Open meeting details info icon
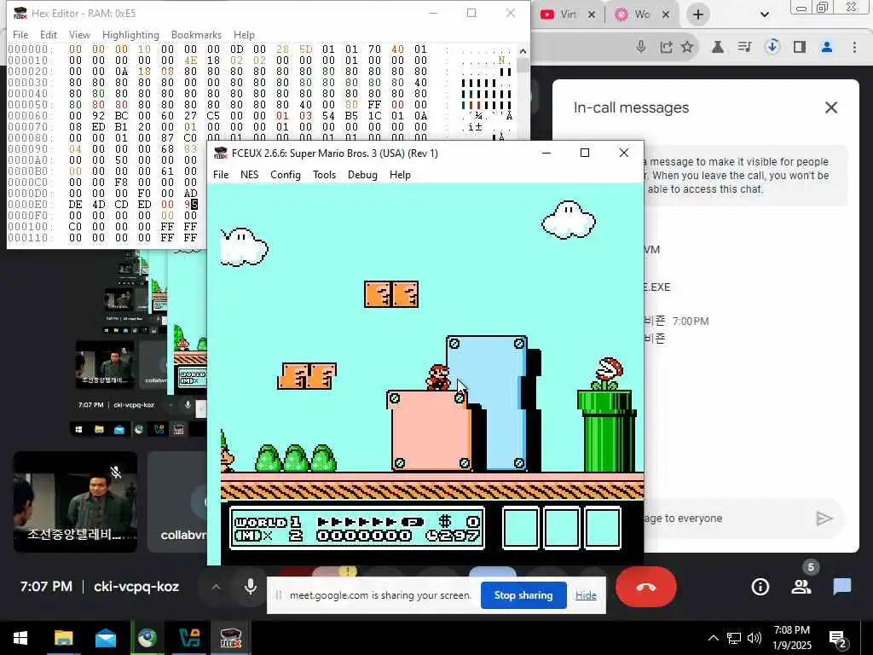Viewport: 873px width, 655px height. pos(760,587)
